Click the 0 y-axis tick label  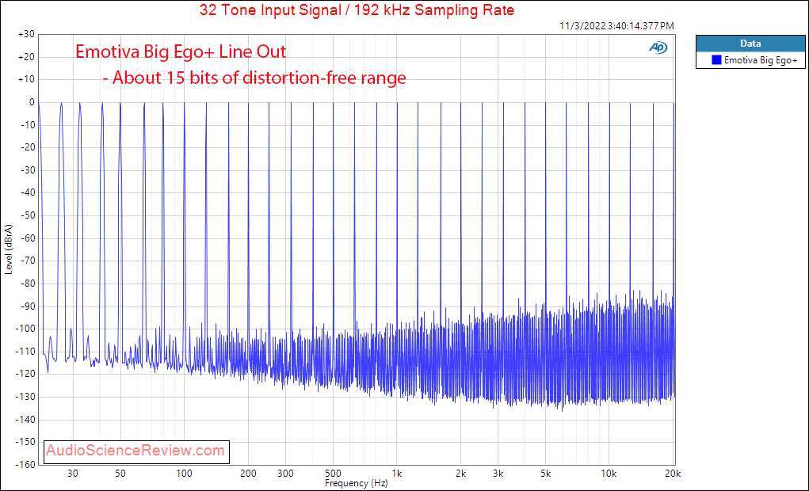(32, 102)
